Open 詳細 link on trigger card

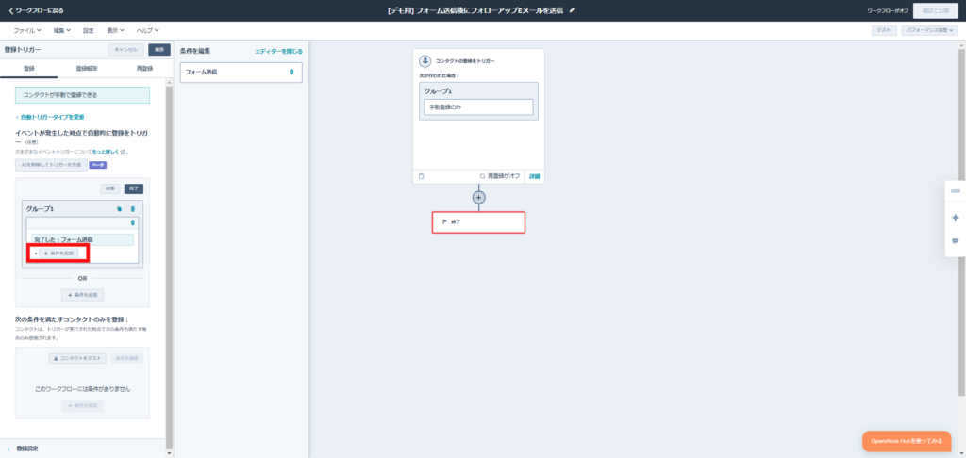pyautogui.click(x=534, y=176)
